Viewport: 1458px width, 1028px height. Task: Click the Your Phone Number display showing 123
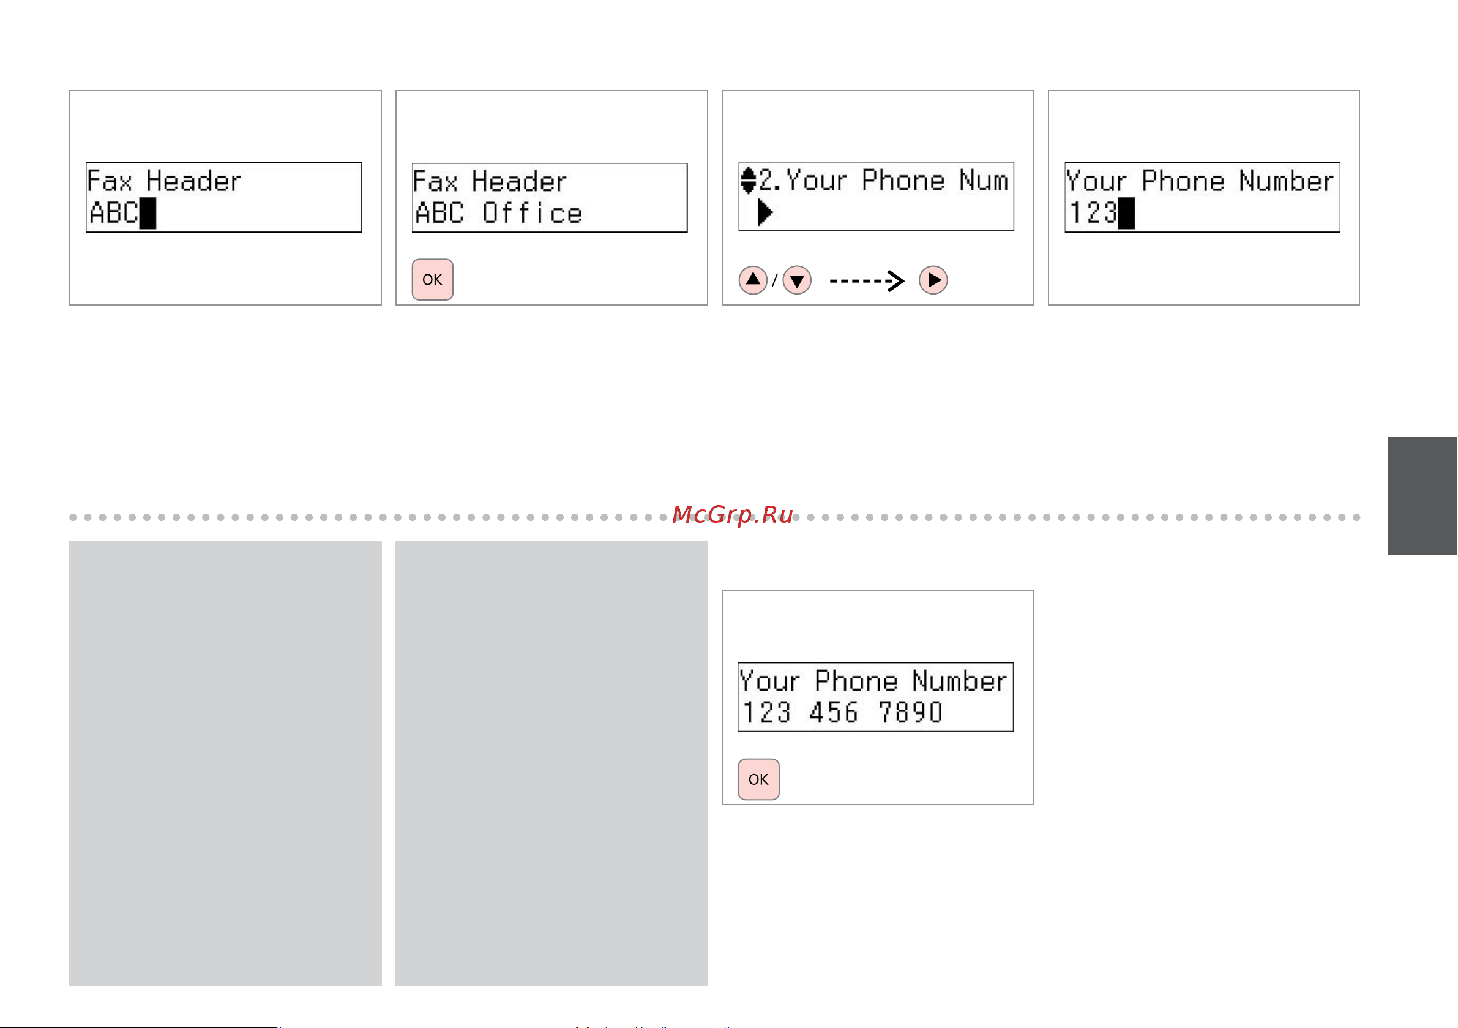point(1203,198)
